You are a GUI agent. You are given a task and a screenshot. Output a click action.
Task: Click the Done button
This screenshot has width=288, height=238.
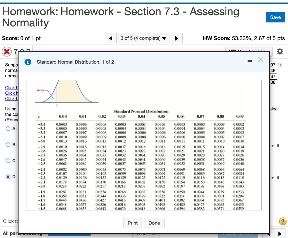coord(154,223)
